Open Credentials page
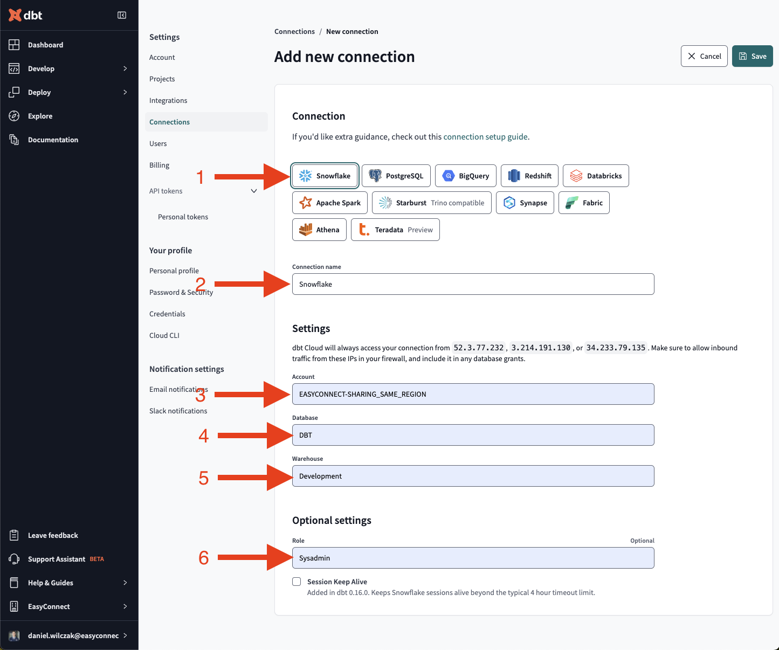The image size is (779, 650). click(167, 314)
